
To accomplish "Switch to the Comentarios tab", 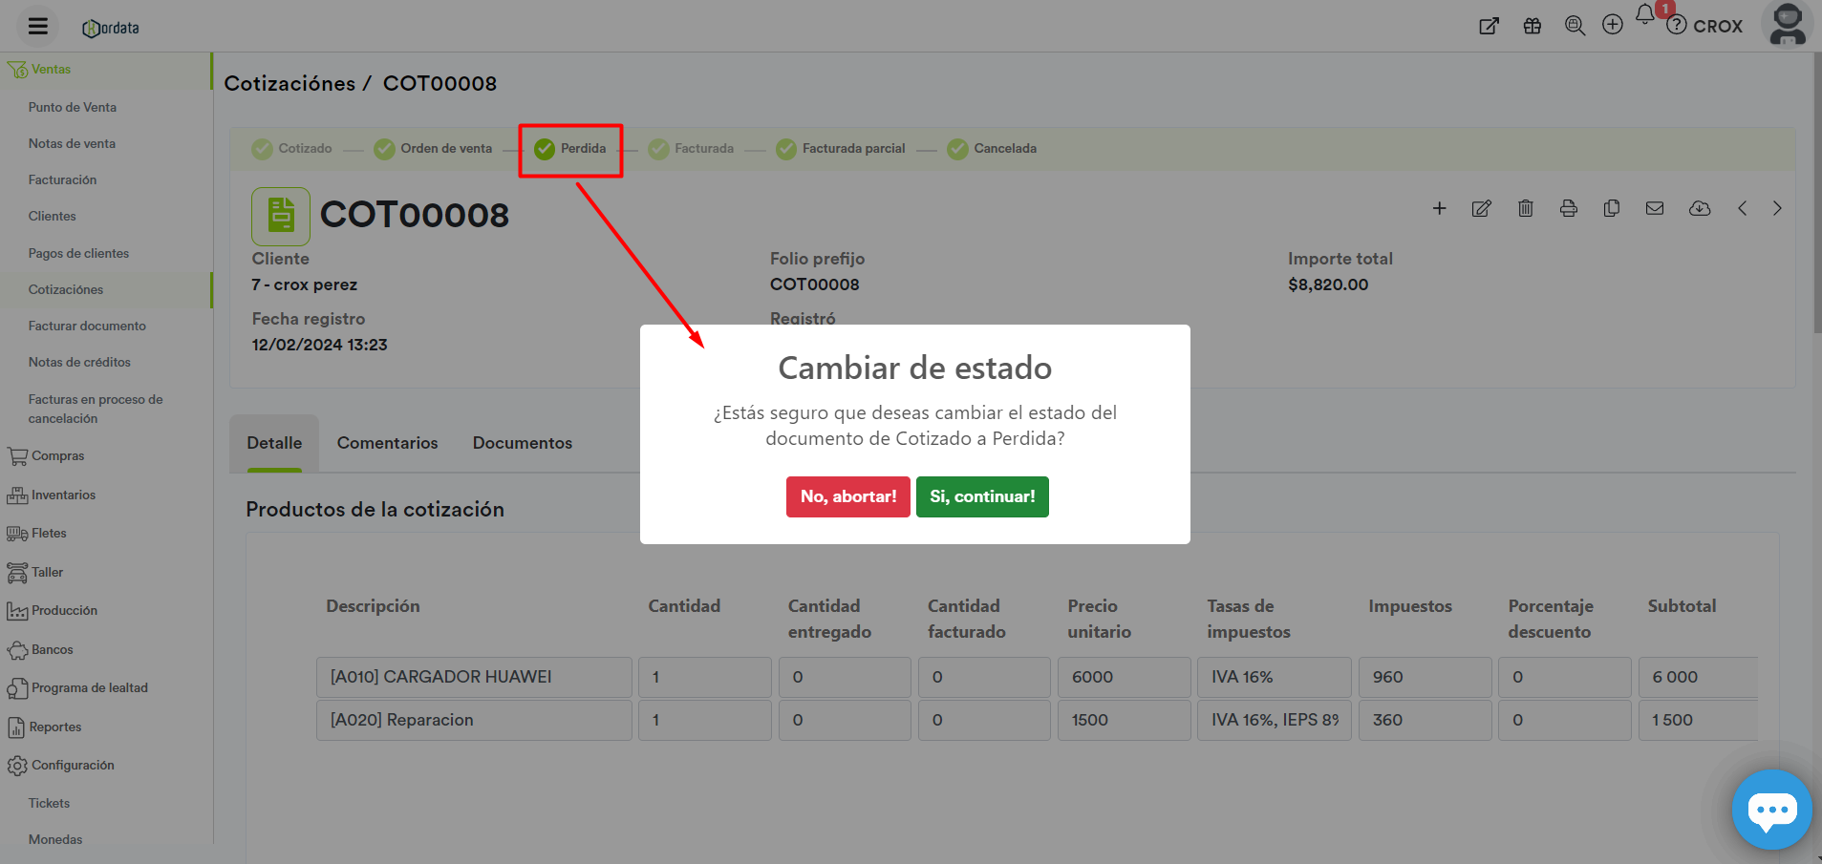I will click(x=387, y=443).
